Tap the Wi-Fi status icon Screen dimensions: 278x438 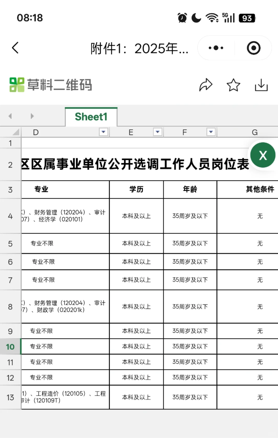pyautogui.click(x=212, y=18)
